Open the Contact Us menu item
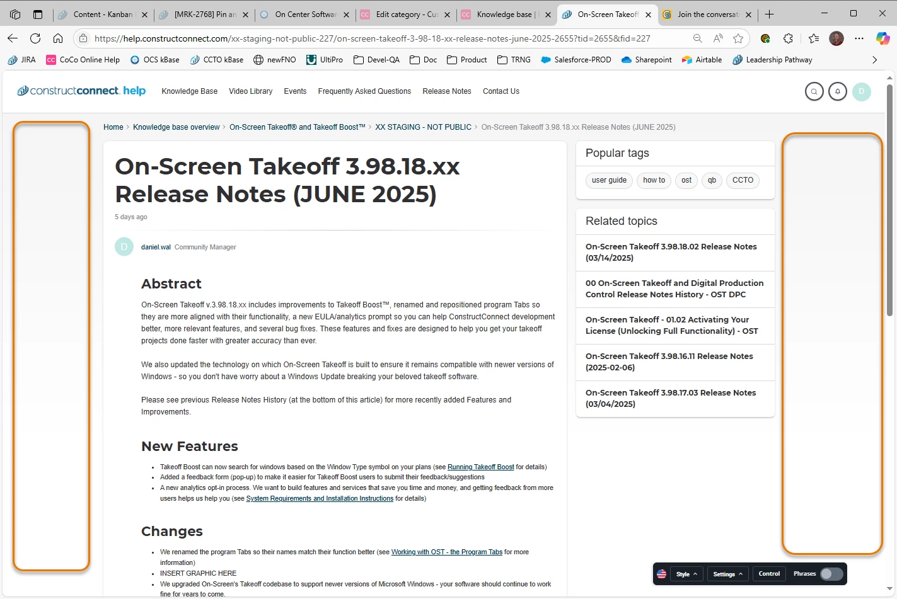 (501, 91)
